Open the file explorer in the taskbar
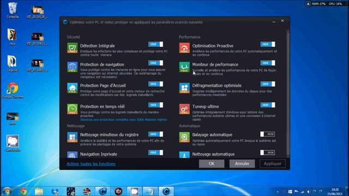 39,191
